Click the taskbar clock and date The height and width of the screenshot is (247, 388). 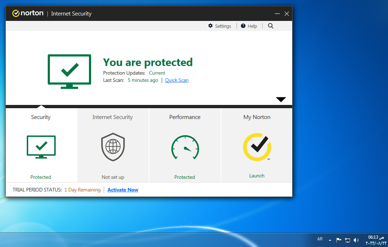coord(376,240)
